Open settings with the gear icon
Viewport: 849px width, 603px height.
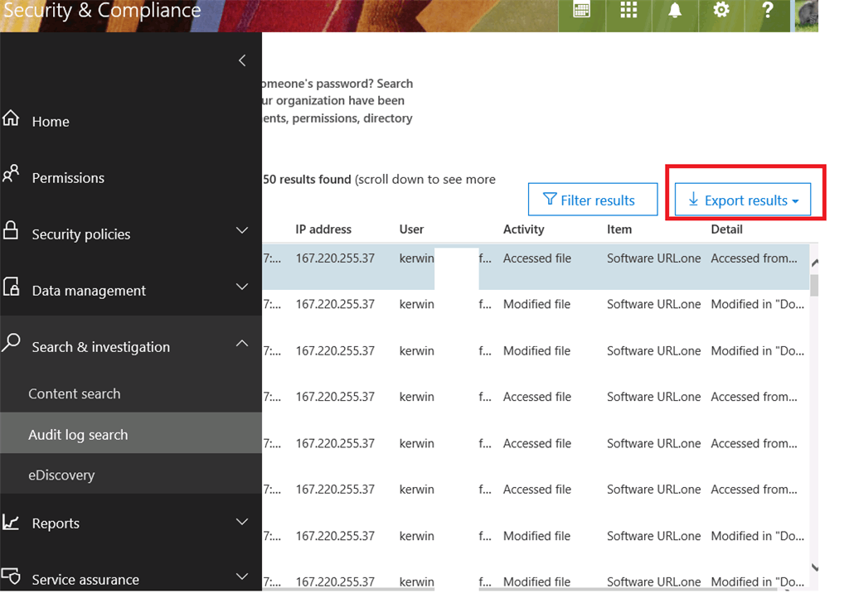click(721, 10)
